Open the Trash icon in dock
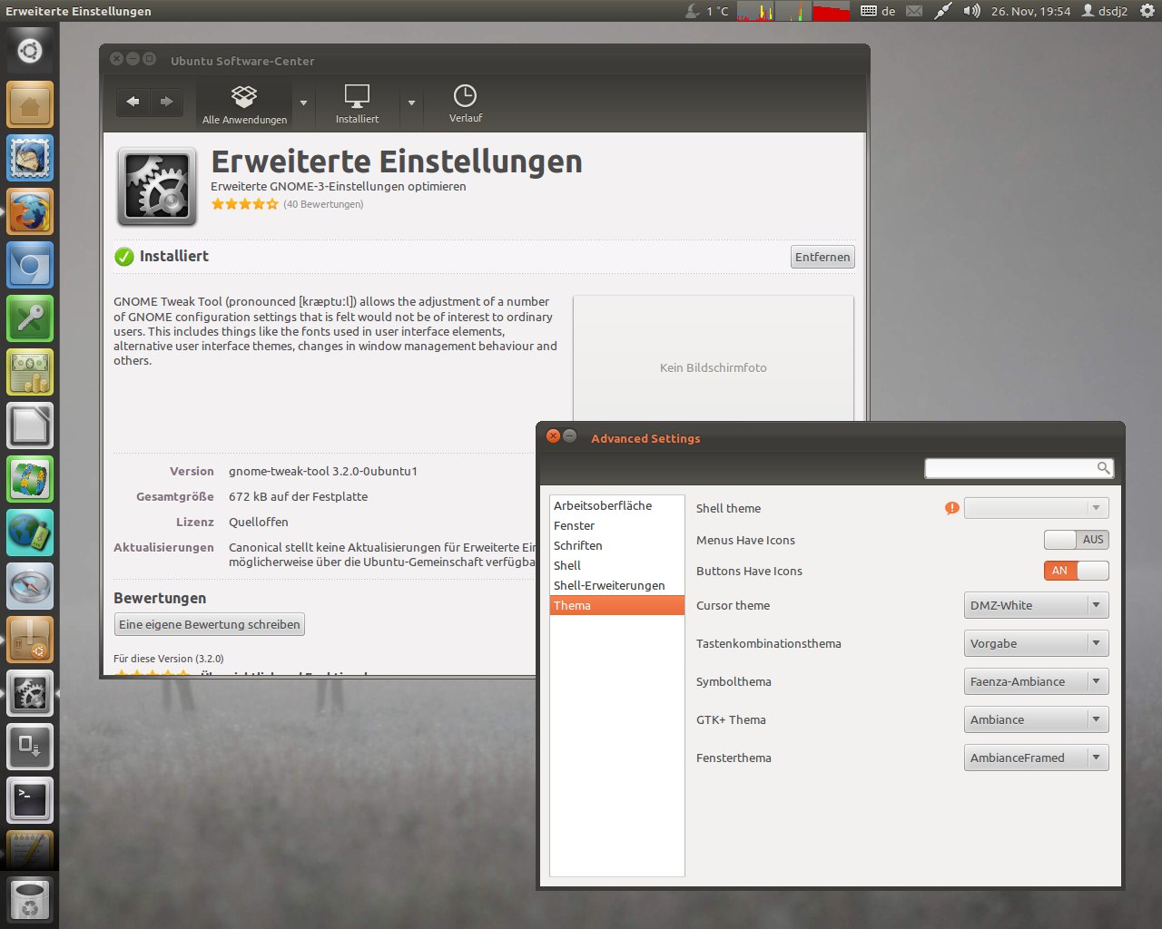The image size is (1162, 929). pos(30,898)
